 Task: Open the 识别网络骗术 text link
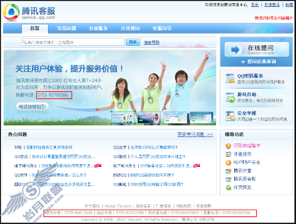click(247, 146)
